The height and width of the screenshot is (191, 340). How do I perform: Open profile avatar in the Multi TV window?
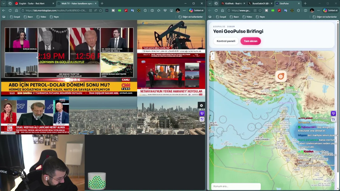(x=178, y=10)
